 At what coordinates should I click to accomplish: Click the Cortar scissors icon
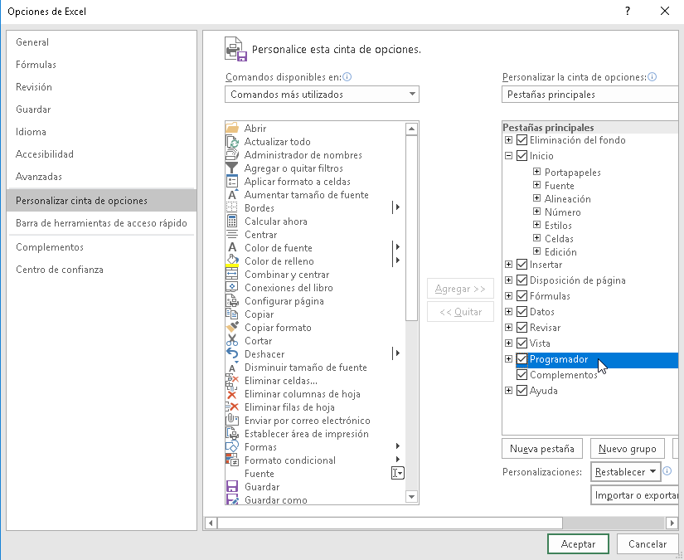click(x=232, y=340)
